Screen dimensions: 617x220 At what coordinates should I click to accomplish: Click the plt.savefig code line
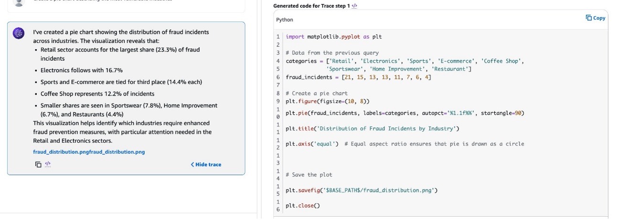(x=362, y=190)
